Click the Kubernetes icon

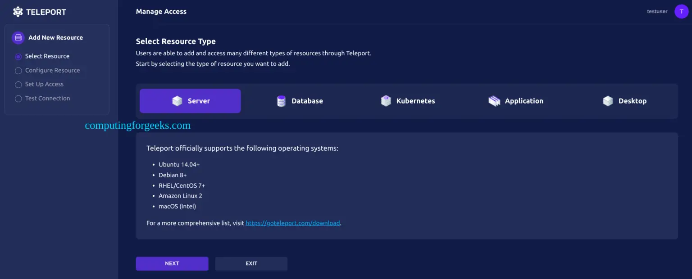[x=386, y=101]
